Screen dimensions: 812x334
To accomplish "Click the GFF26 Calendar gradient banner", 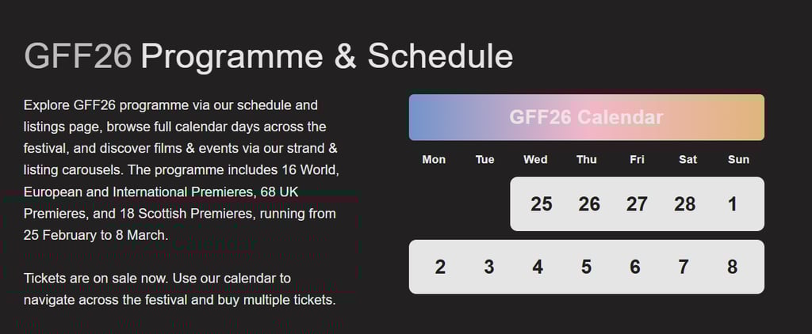I will 586,117.
